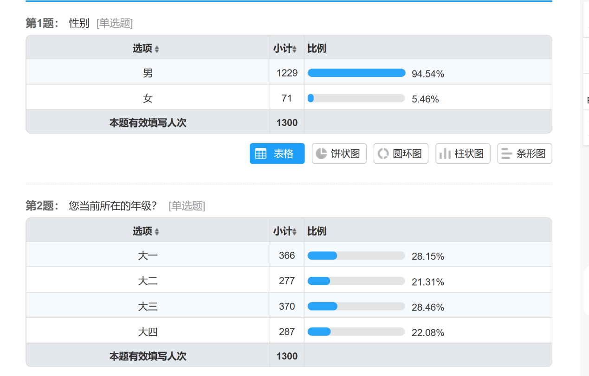Click the 第1题 性别 question title

(x=79, y=23)
